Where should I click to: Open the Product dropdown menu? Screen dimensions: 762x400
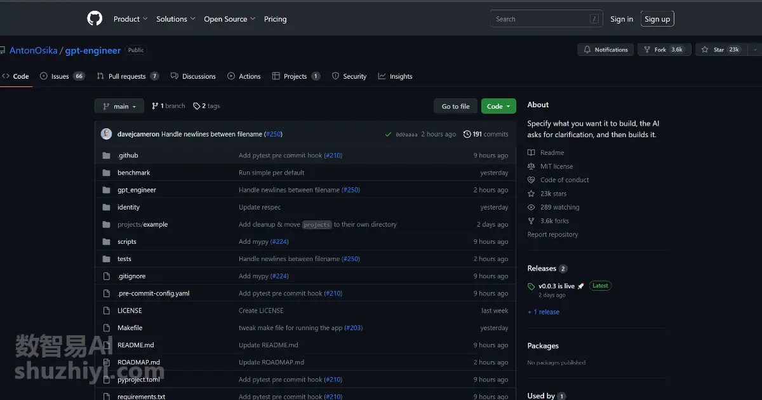coord(131,19)
